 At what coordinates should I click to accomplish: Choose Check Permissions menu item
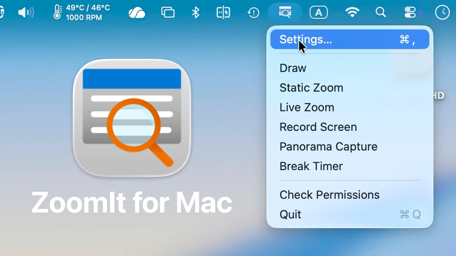click(x=350, y=194)
